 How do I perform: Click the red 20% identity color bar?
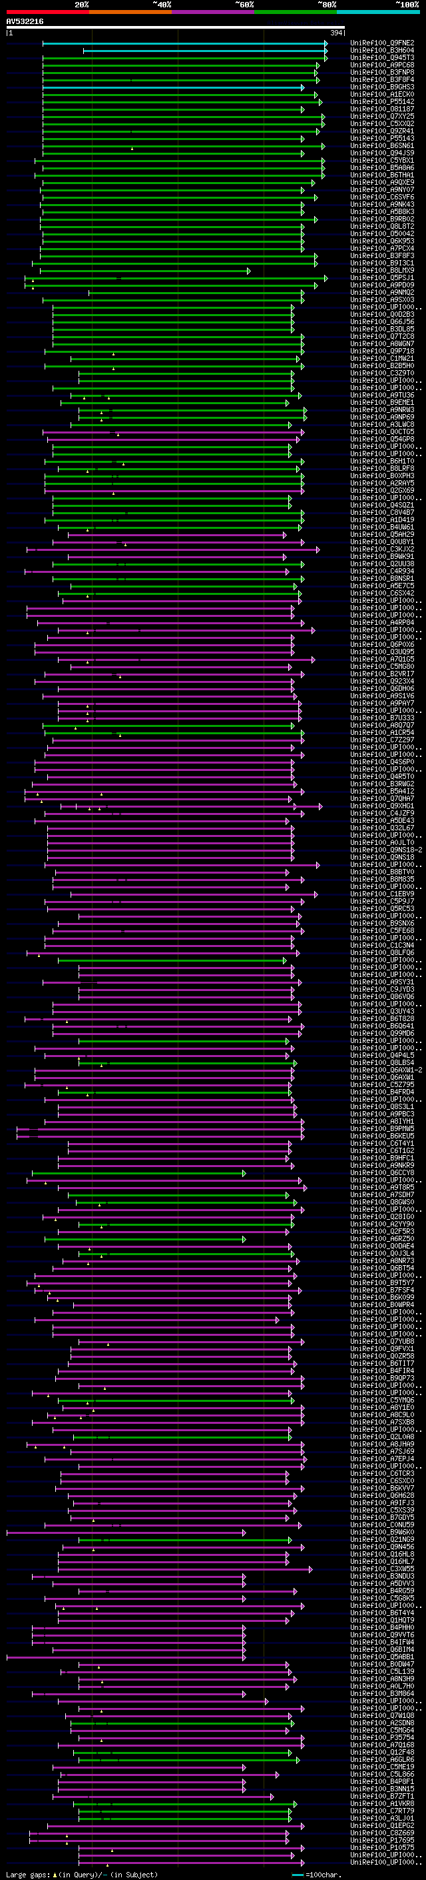coord(47,12)
